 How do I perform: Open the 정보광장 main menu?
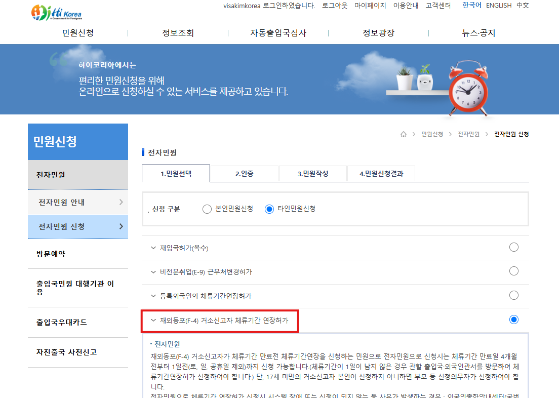pyautogui.click(x=379, y=33)
